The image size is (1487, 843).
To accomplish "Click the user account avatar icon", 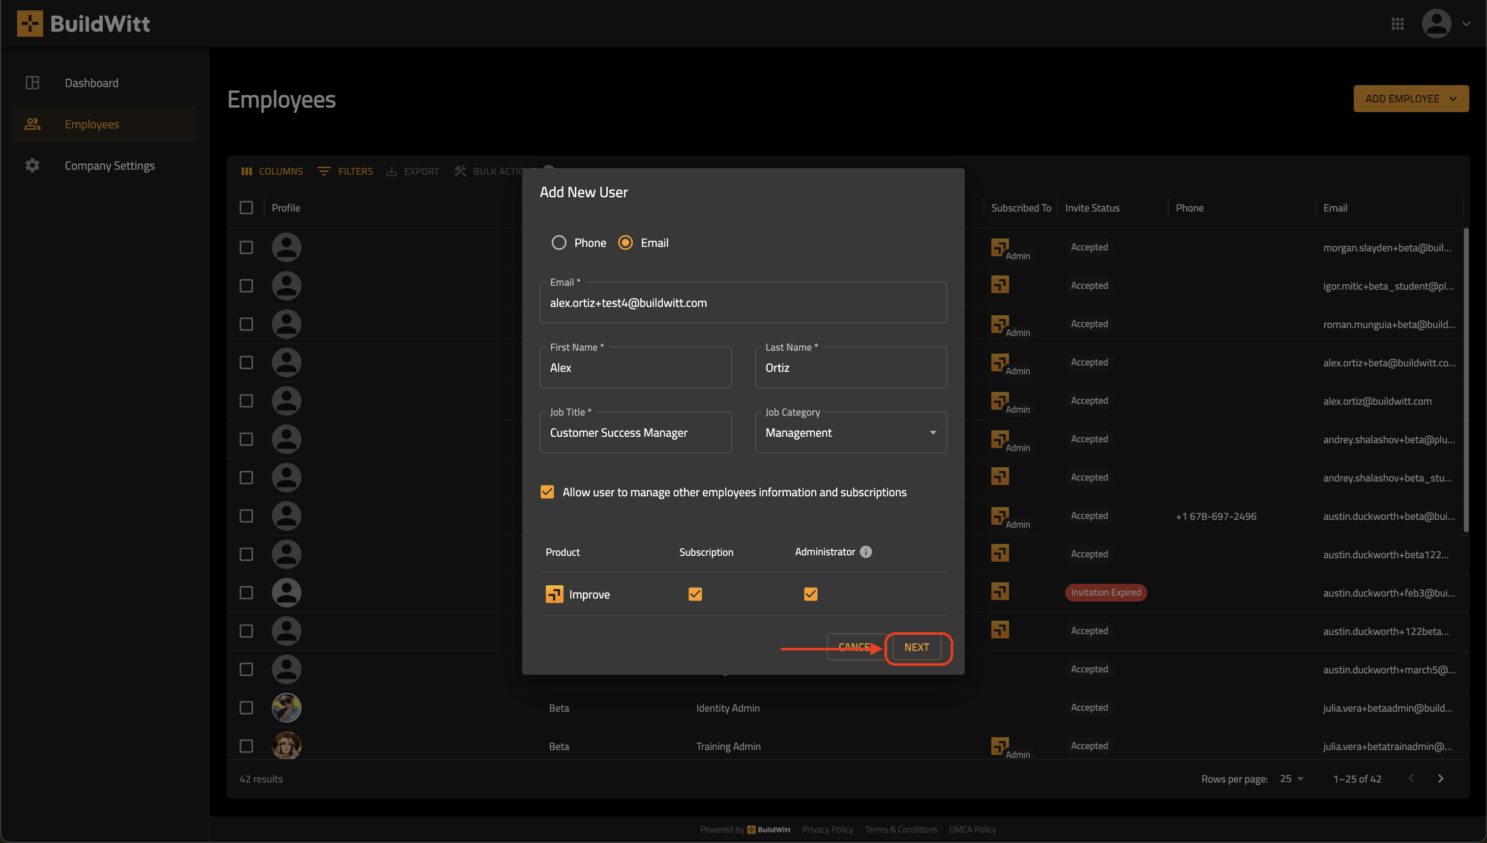I will (1436, 24).
